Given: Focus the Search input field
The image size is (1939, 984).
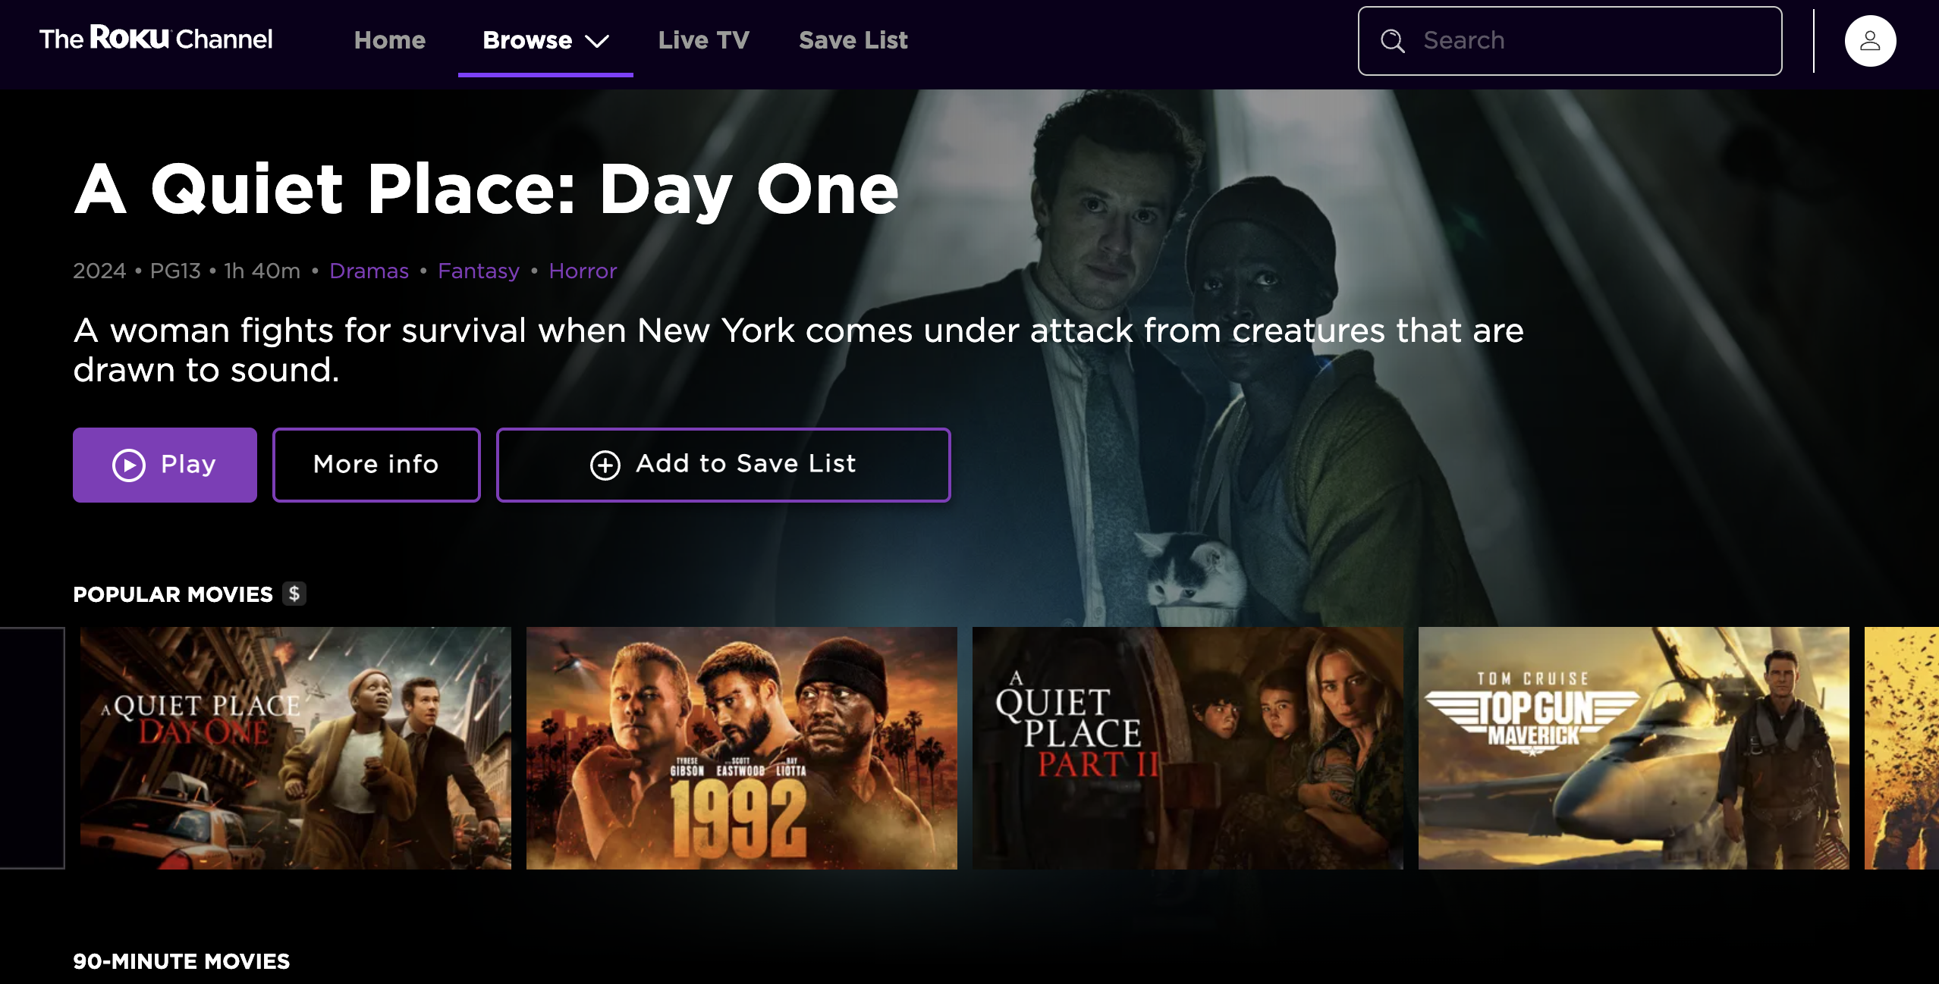Looking at the screenshot, I should click(x=1570, y=41).
